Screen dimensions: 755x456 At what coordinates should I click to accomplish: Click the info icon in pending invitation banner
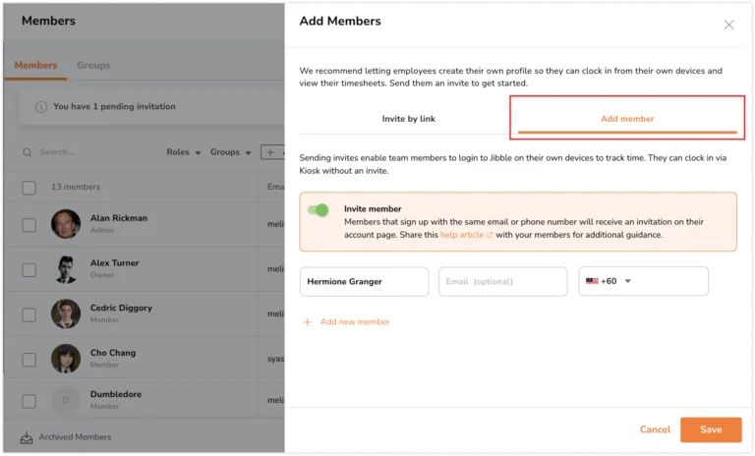[x=41, y=107]
